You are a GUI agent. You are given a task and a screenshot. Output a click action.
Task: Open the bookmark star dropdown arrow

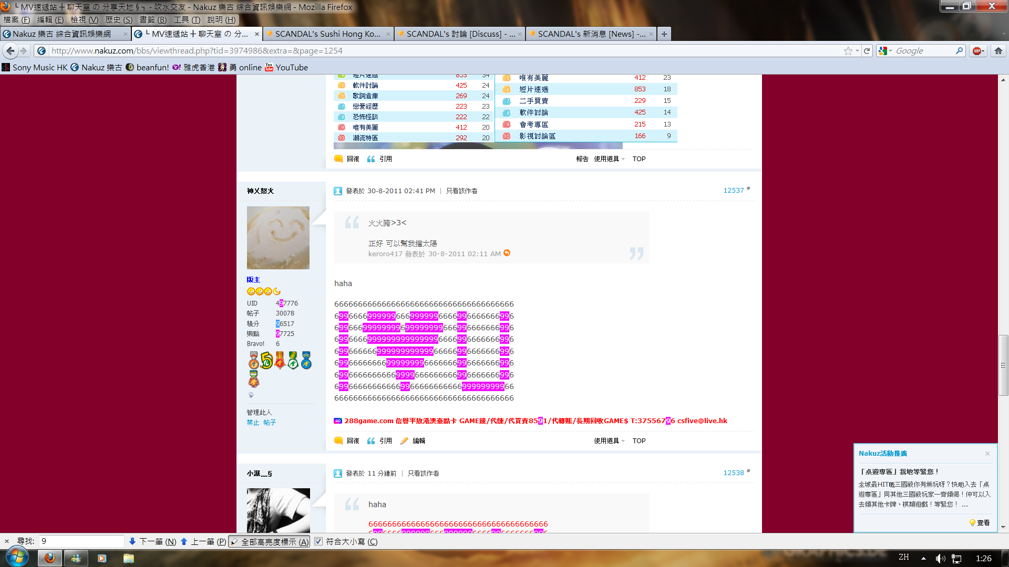click(857, 51)
